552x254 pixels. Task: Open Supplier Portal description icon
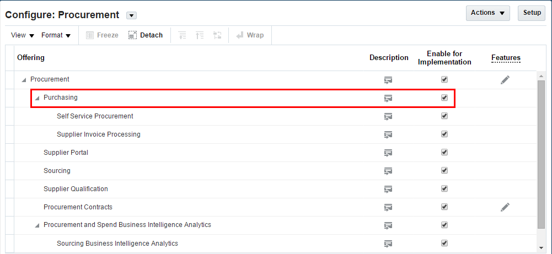tap(388, 153)
